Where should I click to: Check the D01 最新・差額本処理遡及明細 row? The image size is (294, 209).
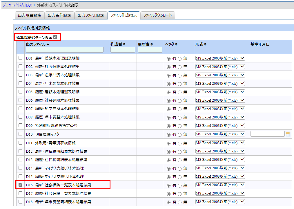(20, 58)
